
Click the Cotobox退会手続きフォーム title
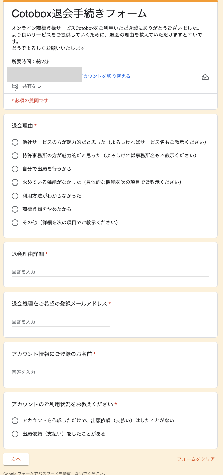click(79, 14)
